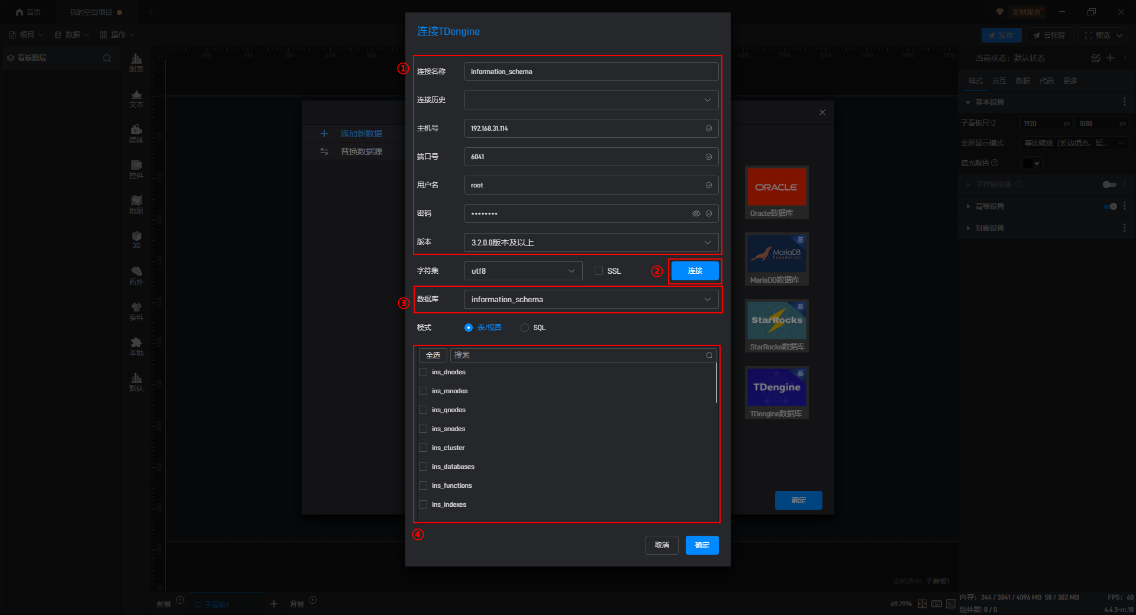Open the 图表 chart panel in the sidebar
The width and height of the screenshot is (1136, 615).
point(136,63)
